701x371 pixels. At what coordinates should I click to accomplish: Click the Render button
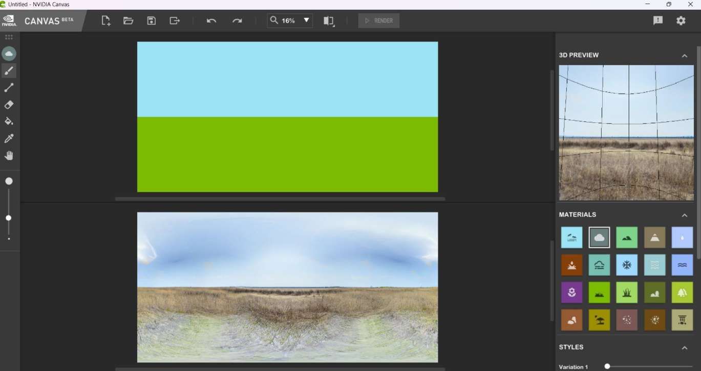[x=379, y=20]
